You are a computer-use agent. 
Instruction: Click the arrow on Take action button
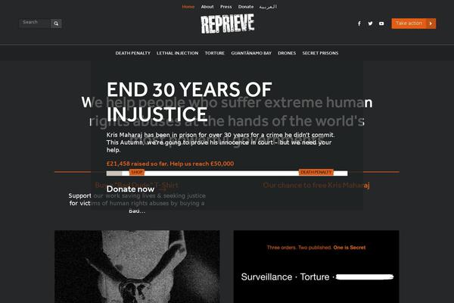click(431, 23)
